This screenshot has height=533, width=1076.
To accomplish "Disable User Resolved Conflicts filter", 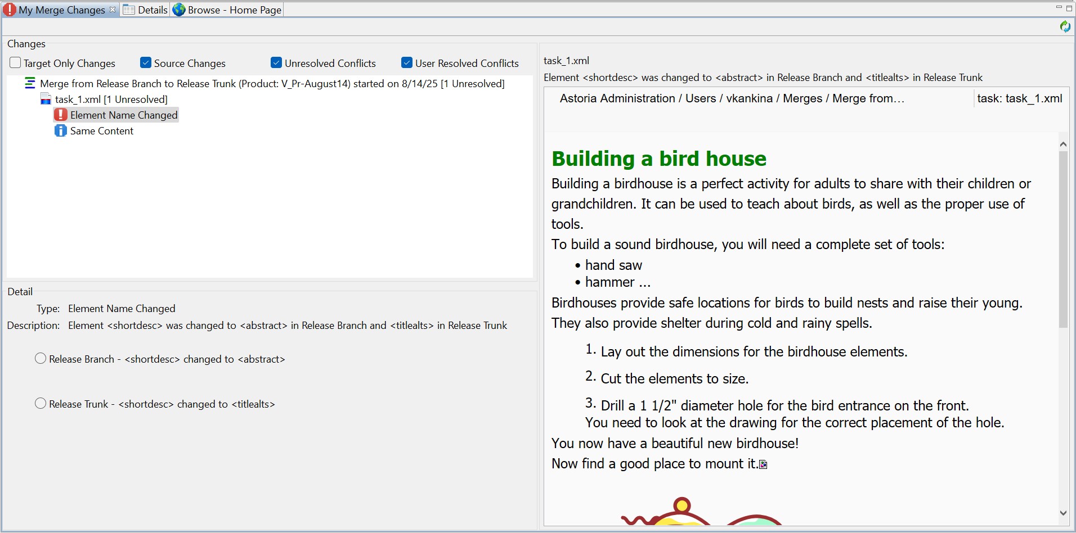I will (407, 63).
